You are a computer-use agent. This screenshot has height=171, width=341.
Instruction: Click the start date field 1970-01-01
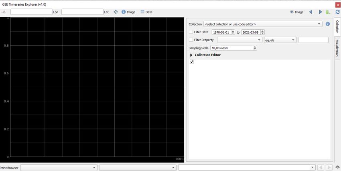point(223,32)
